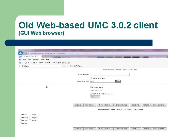The image size is (183, 137).
Task: Select the PC name mode radio button
Action: click(x=91, y=87)
